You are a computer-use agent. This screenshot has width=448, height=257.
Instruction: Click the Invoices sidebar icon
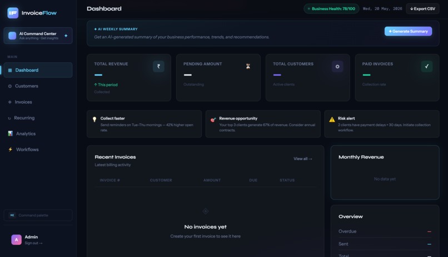click(9, 102)
